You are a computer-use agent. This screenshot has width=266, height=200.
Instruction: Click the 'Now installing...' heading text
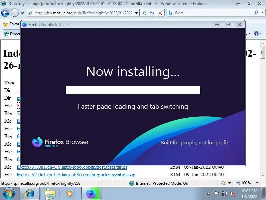pos(133,71)
